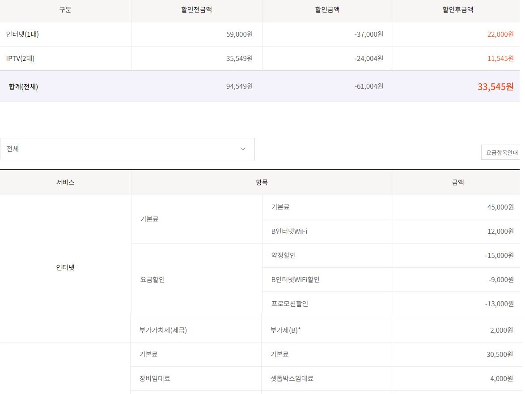Click the 합계(전체) total row label

point(24,86)
